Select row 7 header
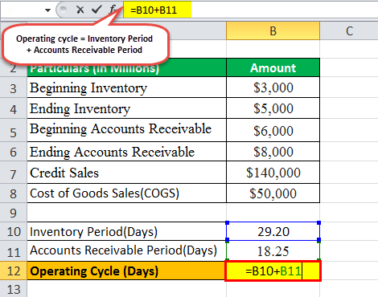Image resolution: width=378 pixels, height=297 pixels. click(14, 173)
